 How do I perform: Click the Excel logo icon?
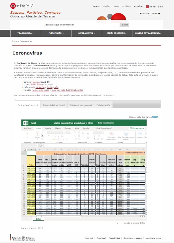click(26, 123)
